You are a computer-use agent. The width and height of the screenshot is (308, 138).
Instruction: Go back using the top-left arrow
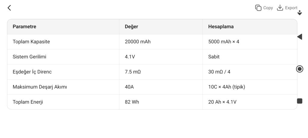pyautogui.click(x=9, y=8)
